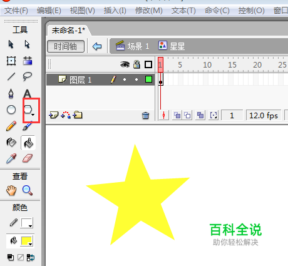The width and height of the screenshot is (288, 266).
Task: Add a motion guide layer
Action: [66, 115]
